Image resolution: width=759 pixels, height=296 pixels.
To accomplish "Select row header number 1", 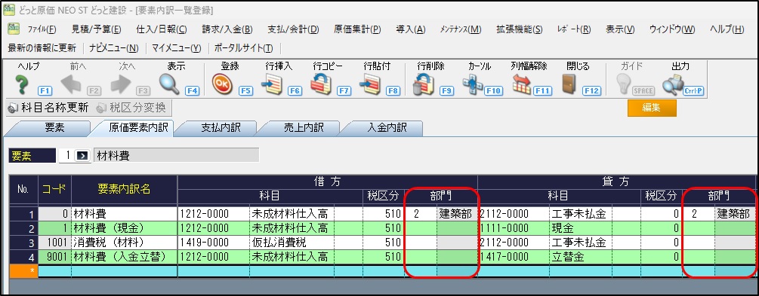I will tap(23, 215).
